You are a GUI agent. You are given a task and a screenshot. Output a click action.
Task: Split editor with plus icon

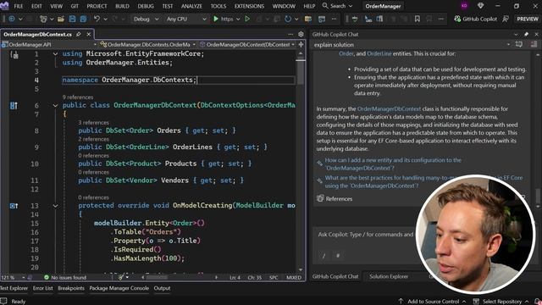coord(301,44)
